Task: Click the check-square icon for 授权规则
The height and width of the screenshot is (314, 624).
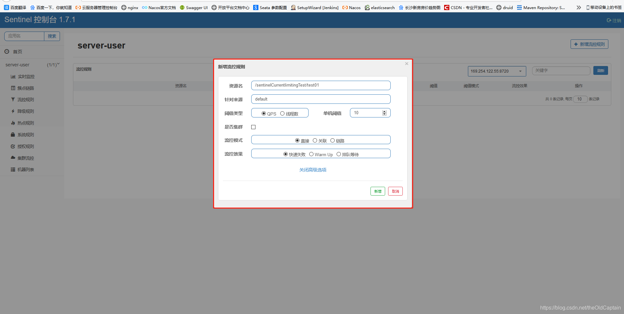Action: click(x=13, y=146)
